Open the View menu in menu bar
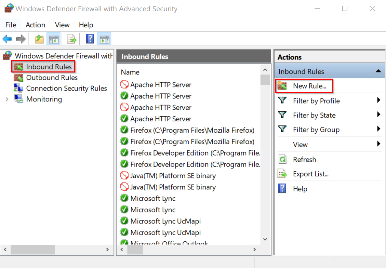386x268 pixels. [x=62, y=25]
